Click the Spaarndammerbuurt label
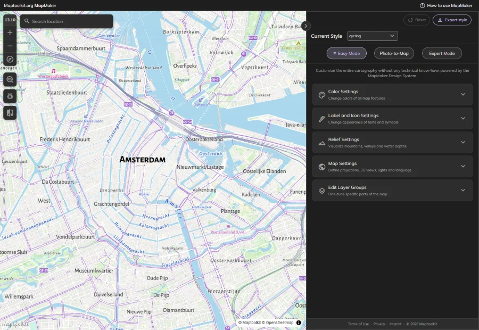The image size is (479, 330). click(81, 48)
